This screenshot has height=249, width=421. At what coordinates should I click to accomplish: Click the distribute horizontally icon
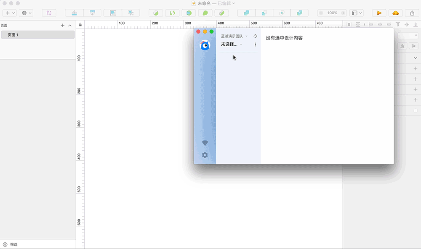[x=349, y=25]
